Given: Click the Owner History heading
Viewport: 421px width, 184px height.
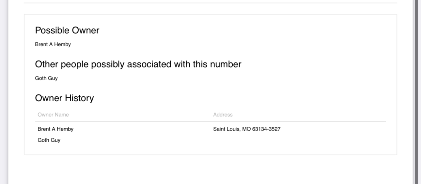Looking at the screenshot, I should click(64, 98).
